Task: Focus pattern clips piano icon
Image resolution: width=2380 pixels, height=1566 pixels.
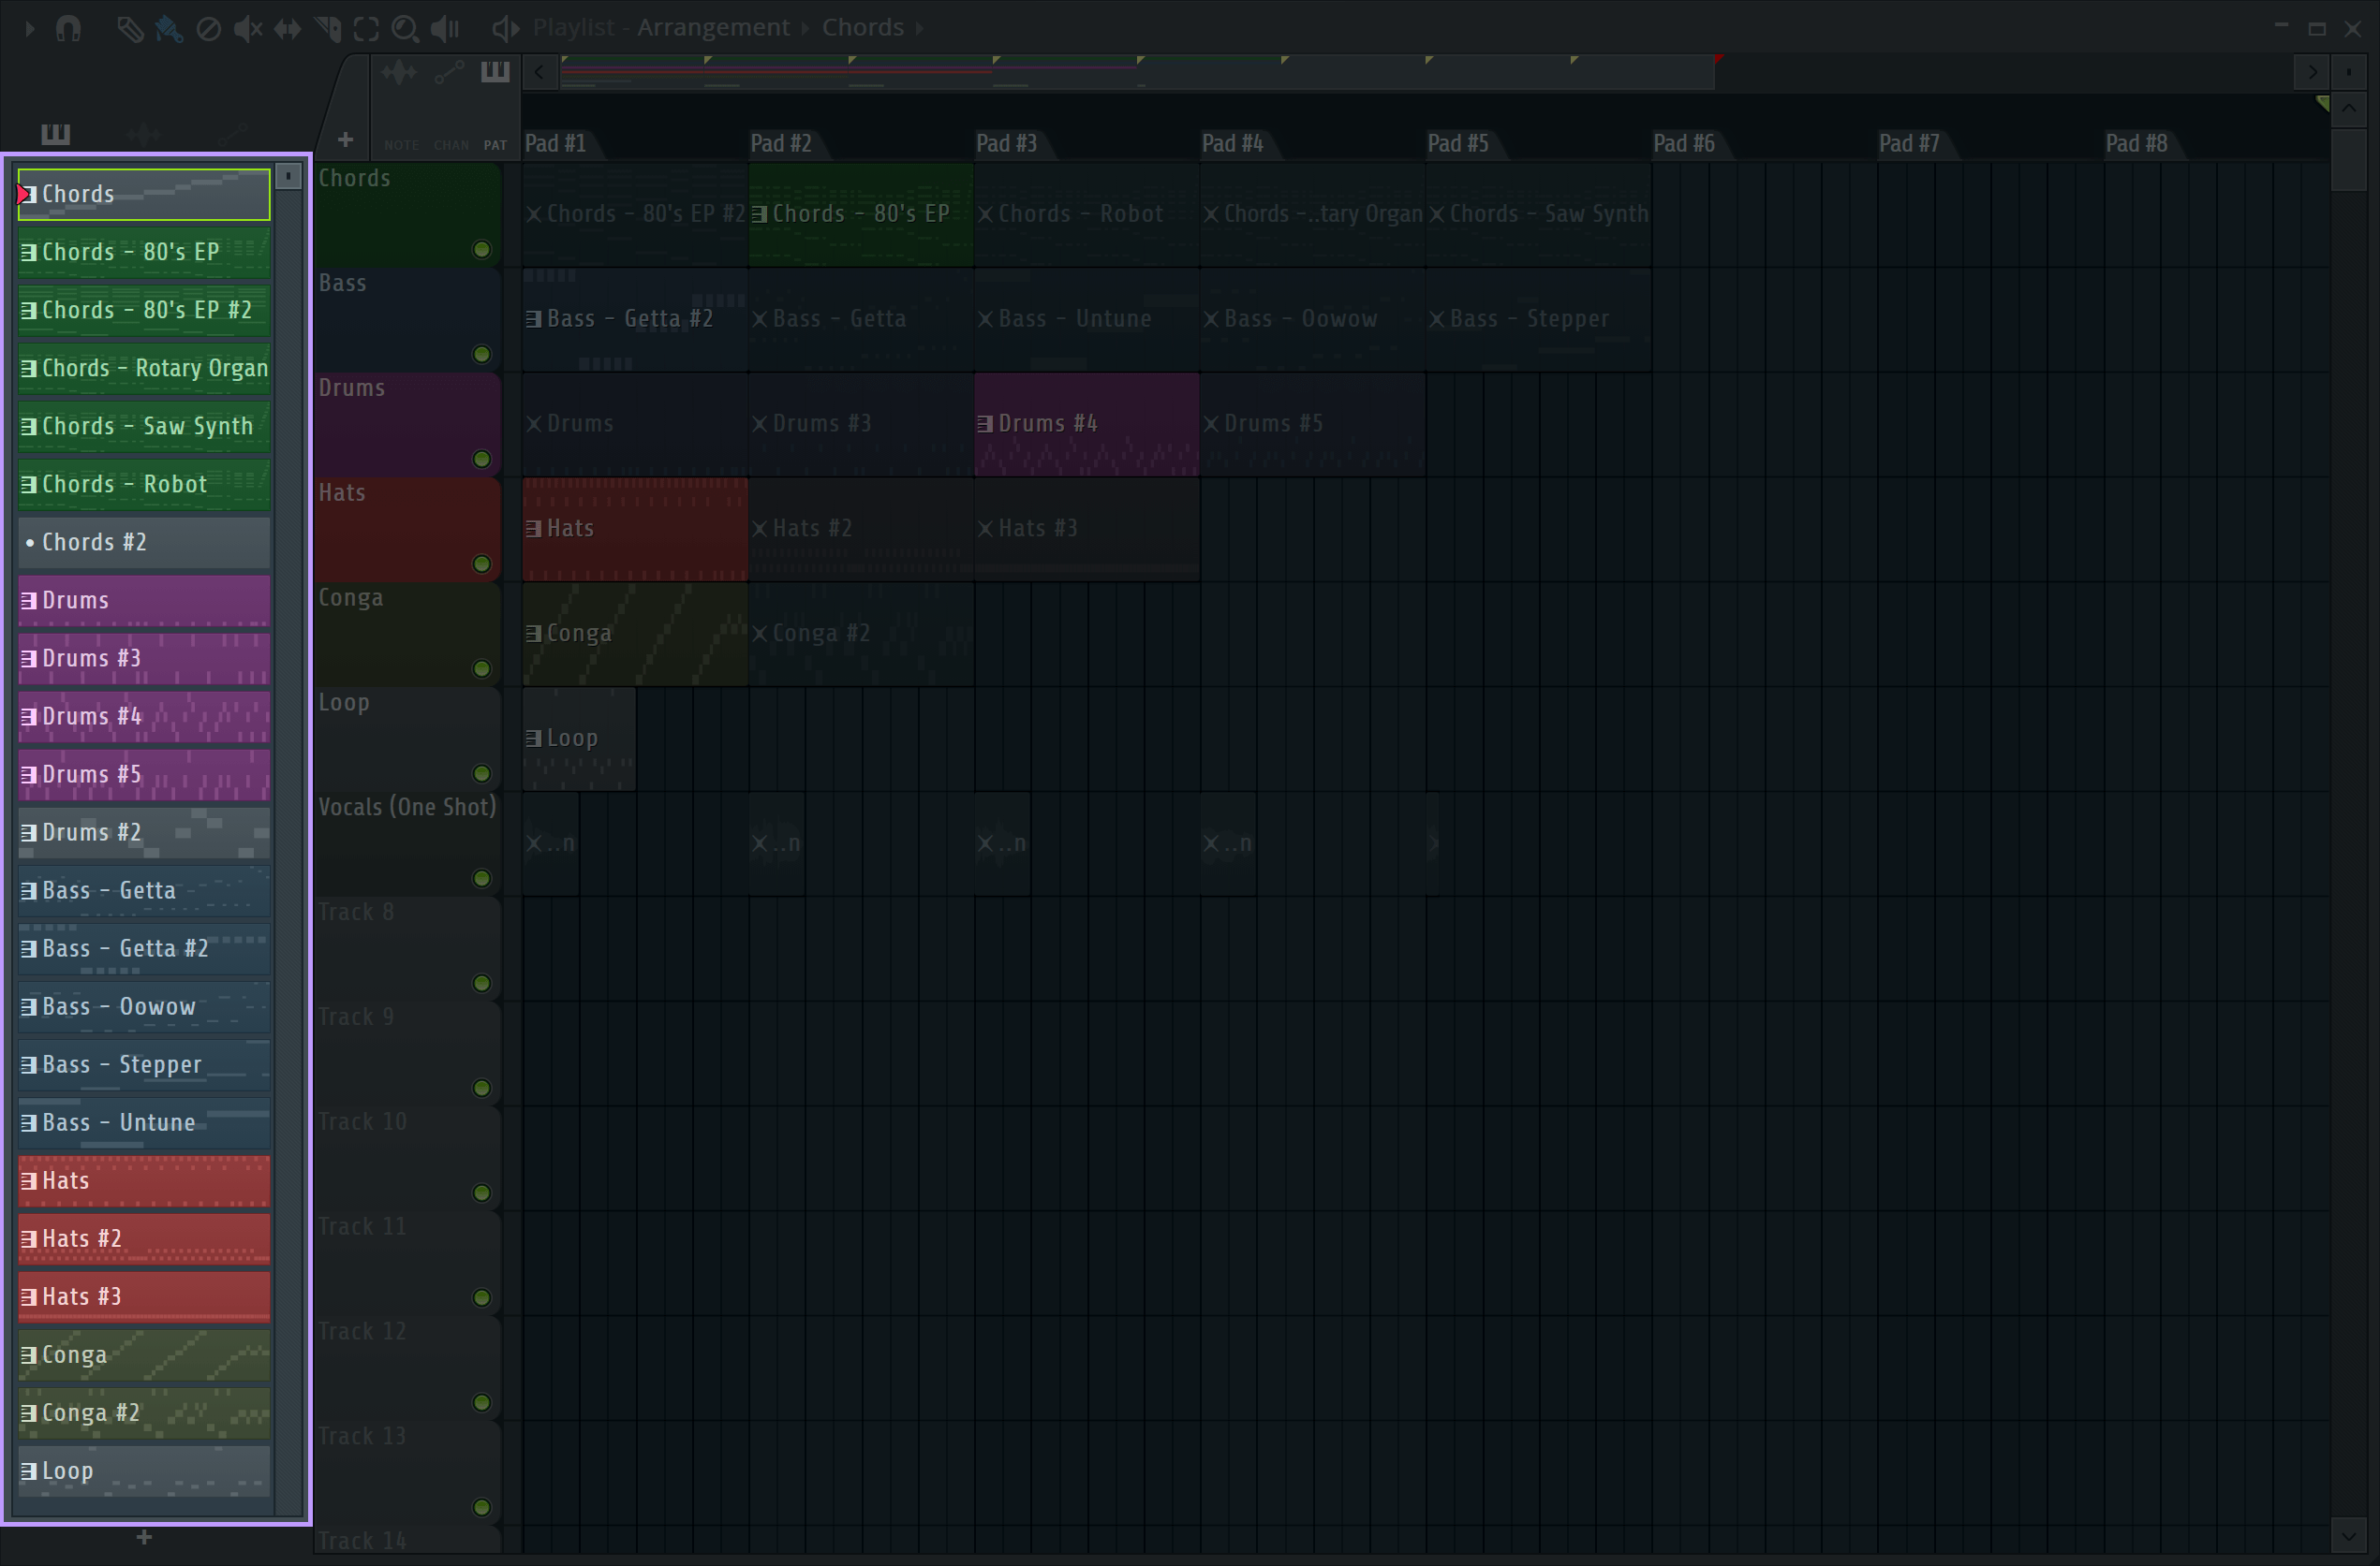Action: click(495, 72)
